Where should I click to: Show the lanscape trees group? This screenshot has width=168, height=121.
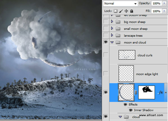click(106, 35)
